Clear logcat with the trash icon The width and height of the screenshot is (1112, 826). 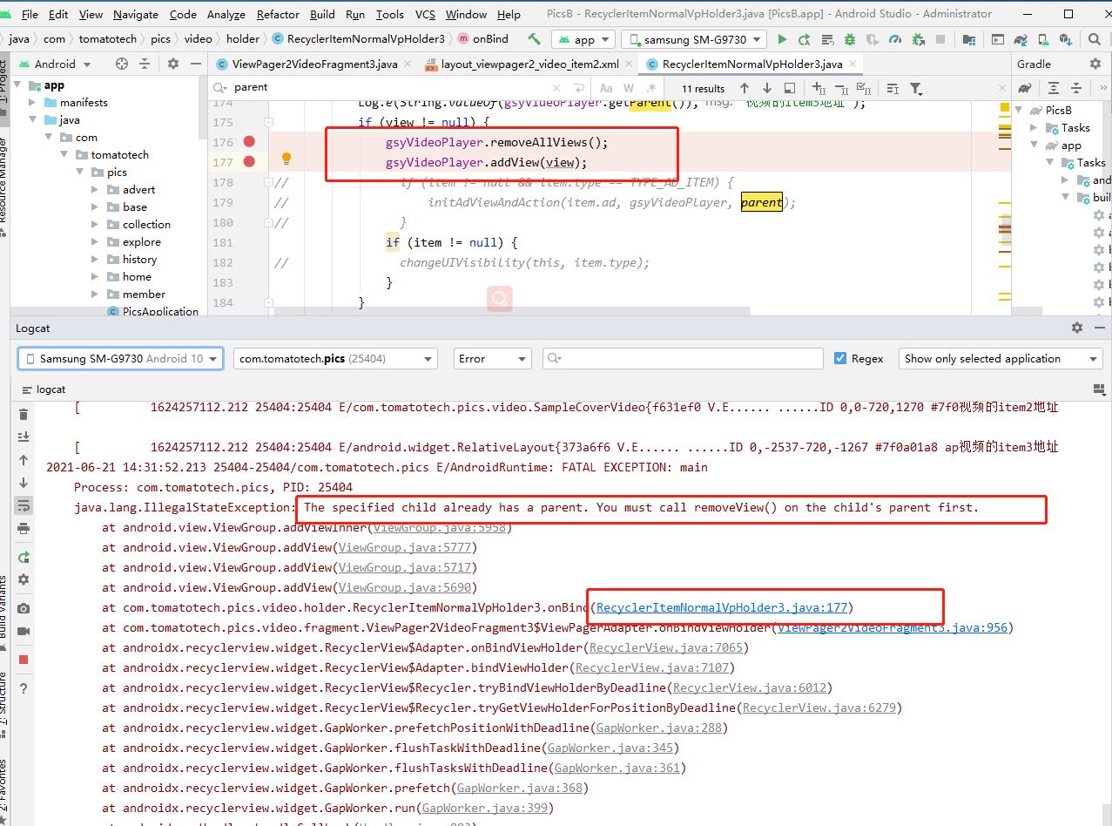tap(24, 415)
